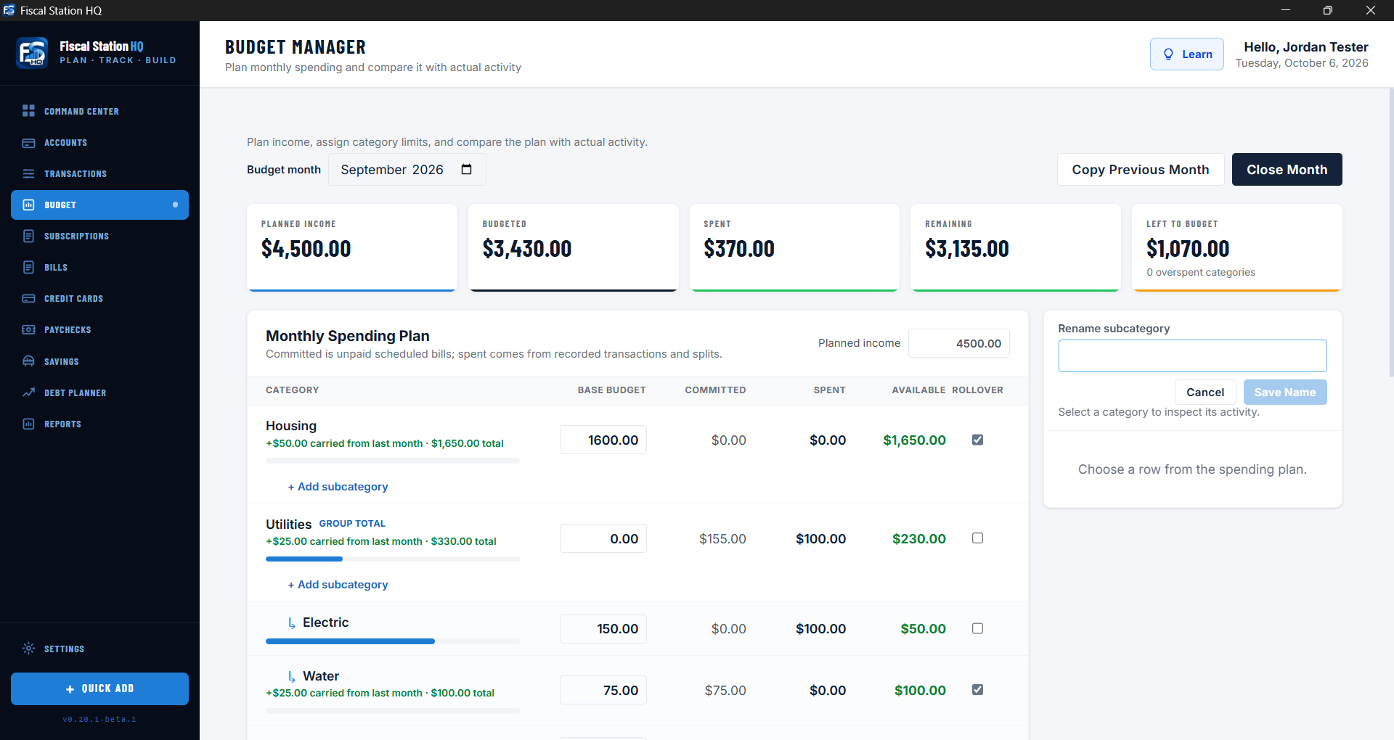Click the Reports chart icon
Viewport: 1394px width, 740px height.
28,424
